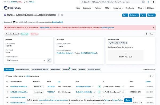Dismiss the wallet drainer warning banner
The image size is (160, 105).
[x=154, y=28]
